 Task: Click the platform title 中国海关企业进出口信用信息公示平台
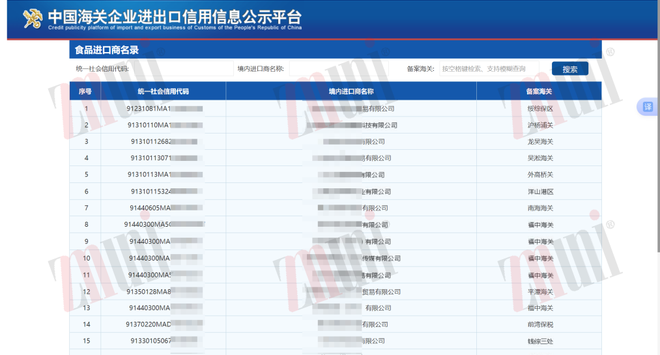[175, 17]
